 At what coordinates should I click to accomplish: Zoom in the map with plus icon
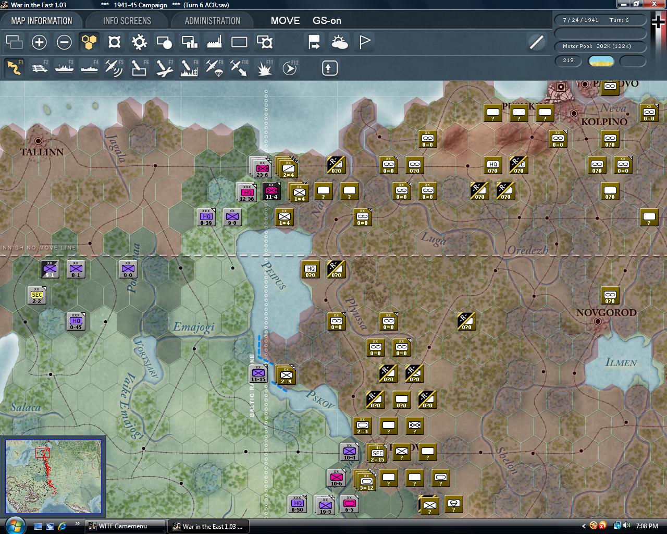[x=39, y=42]
